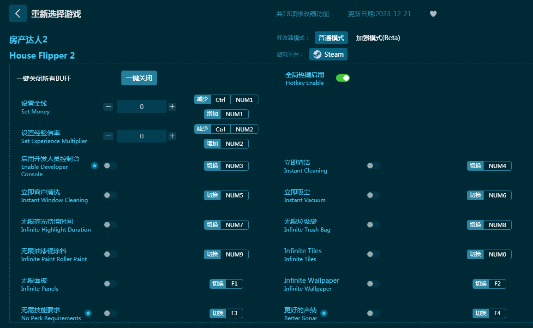533x328 pixels.
Task: Toggle the global Hotkey Enable switch
Action: (x=342, y=78)
